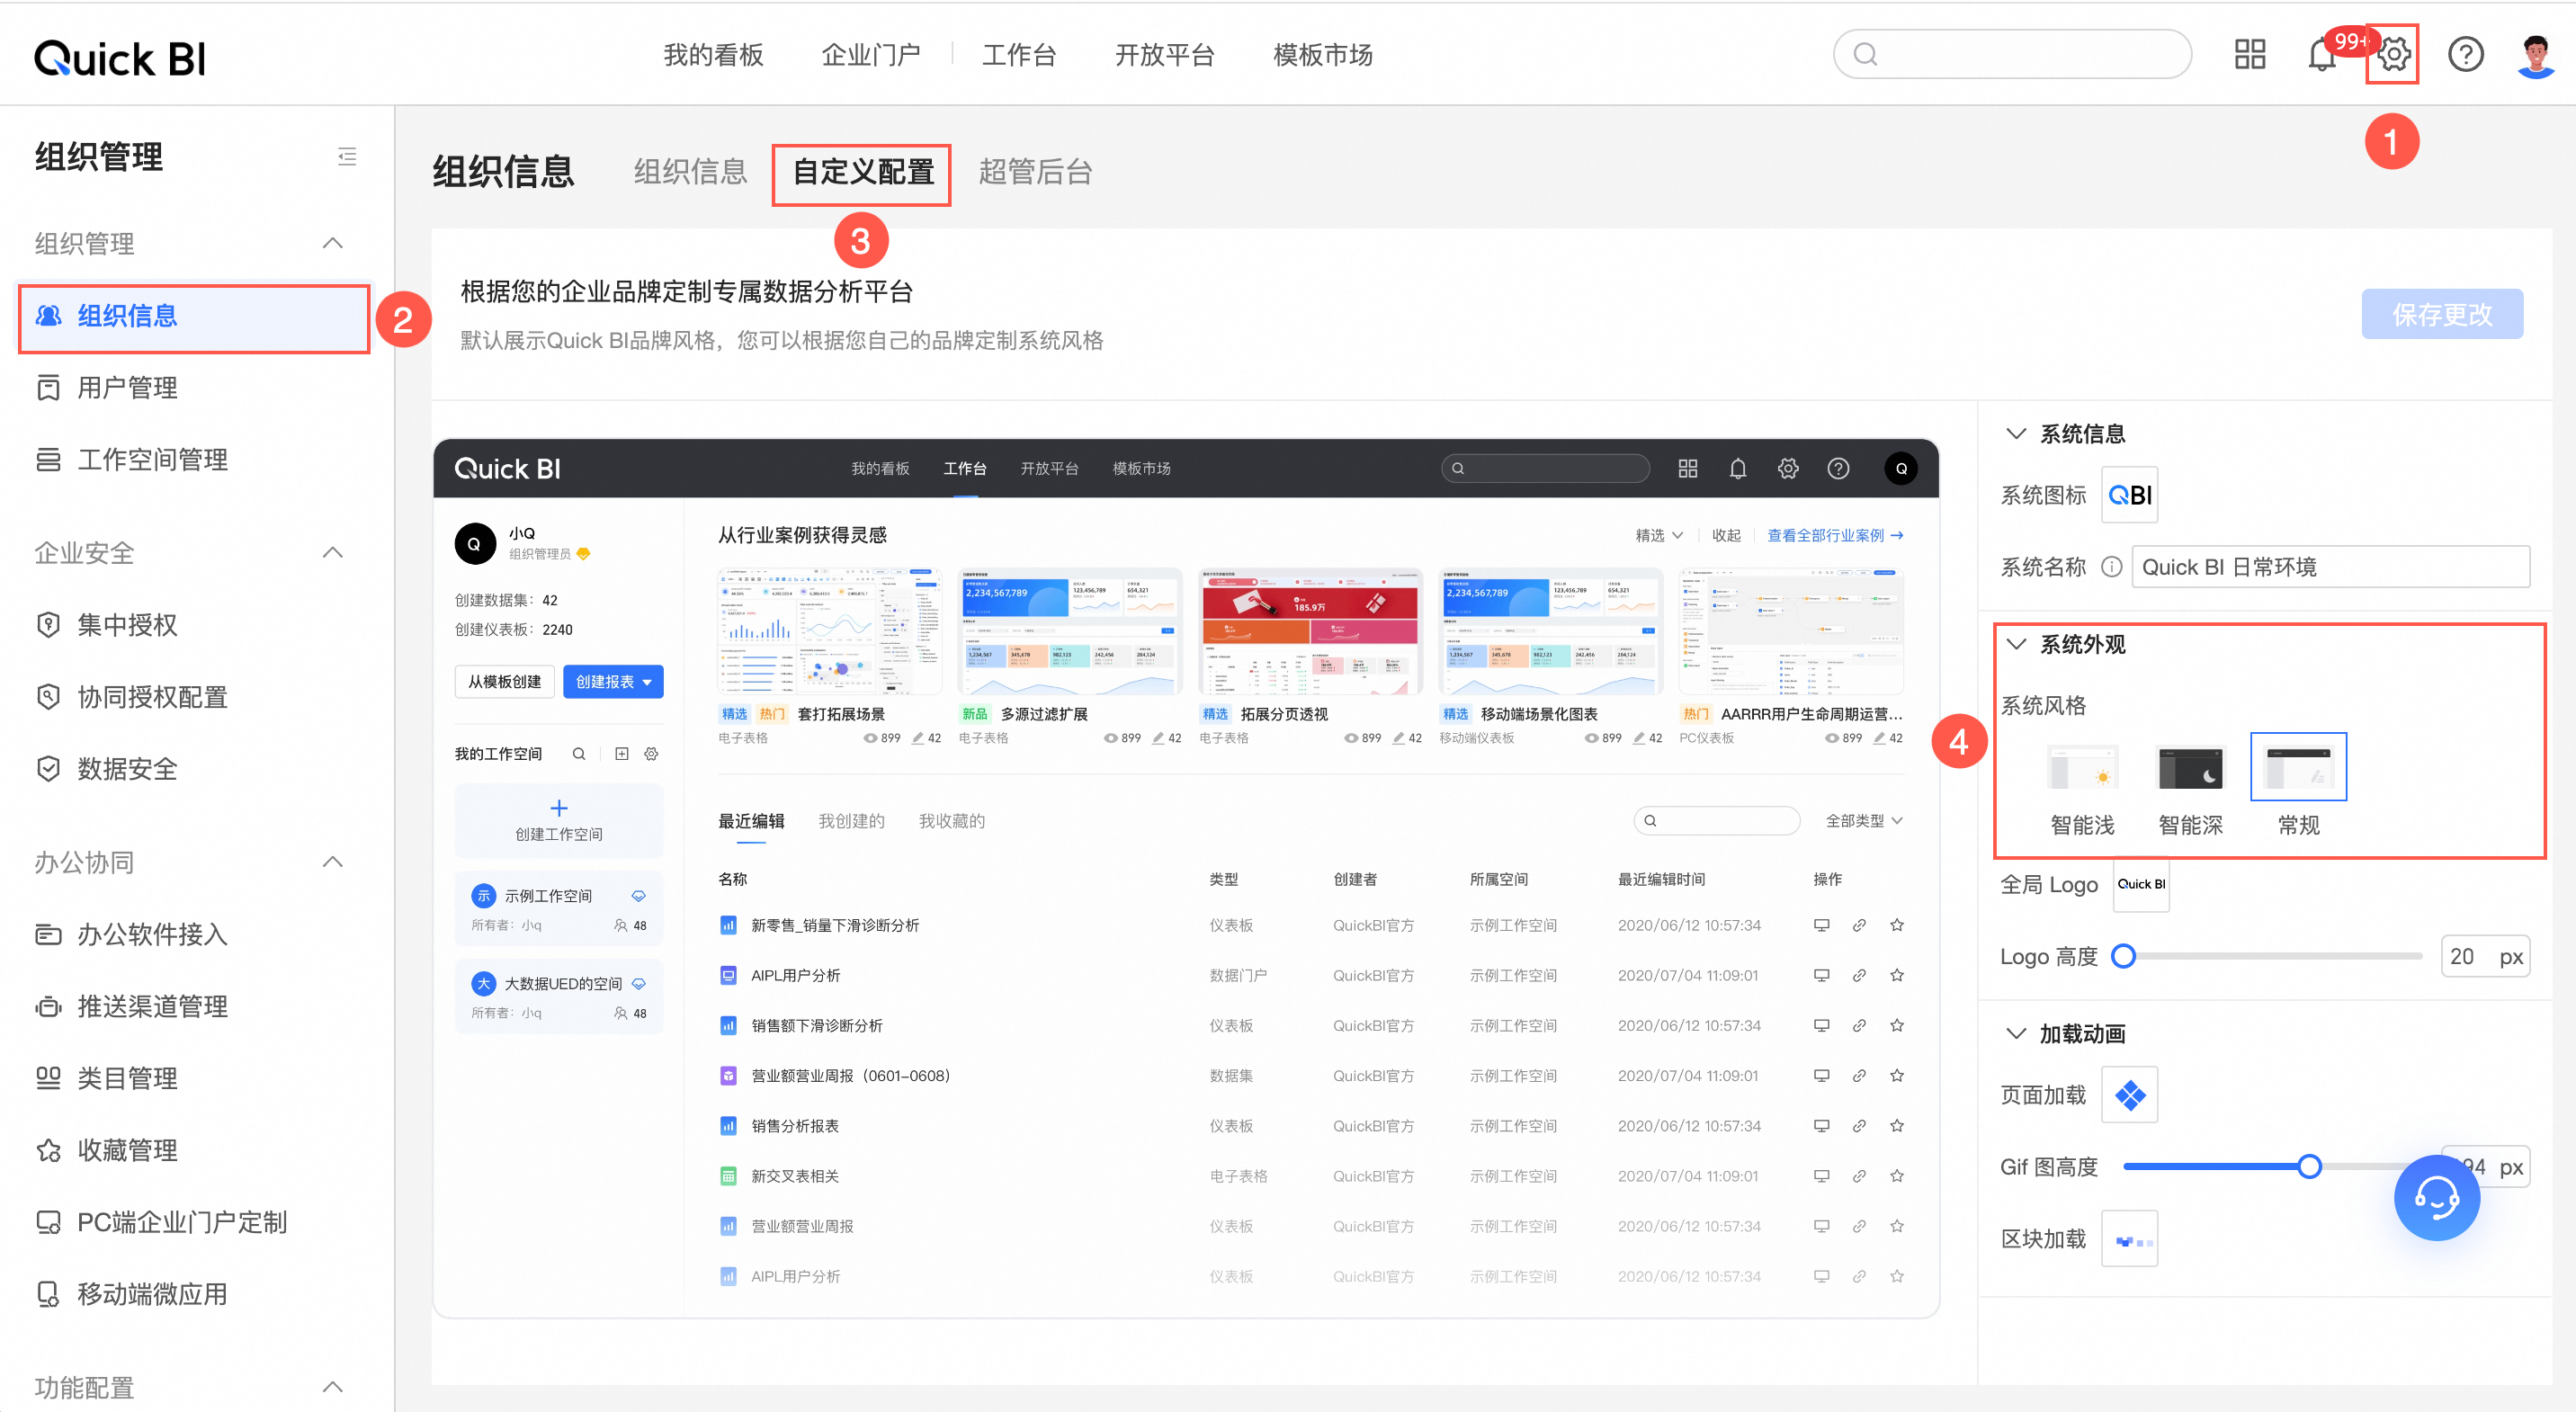Click the 系统名称 input field
Screen dimensions: 2576x1412
pos(2330,567)
